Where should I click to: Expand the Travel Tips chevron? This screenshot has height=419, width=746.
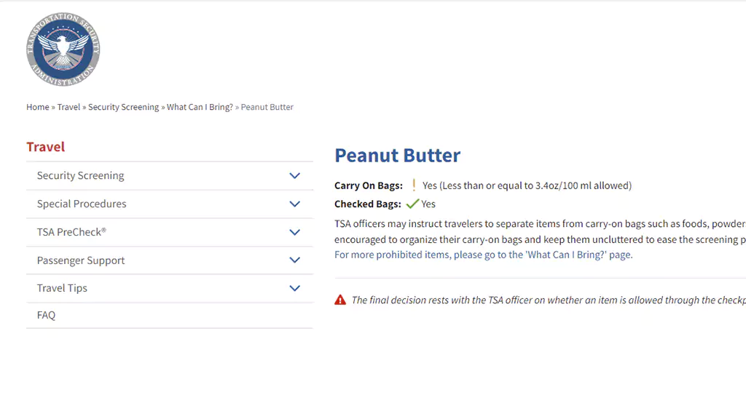[x=295, y=288]
